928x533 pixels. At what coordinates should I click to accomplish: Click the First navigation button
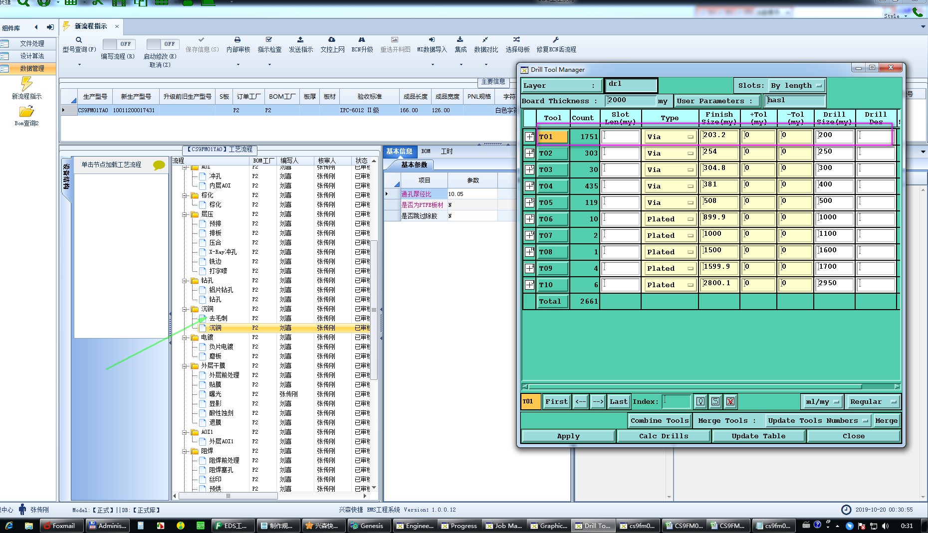pyautogui.click(x=556, y=401)
